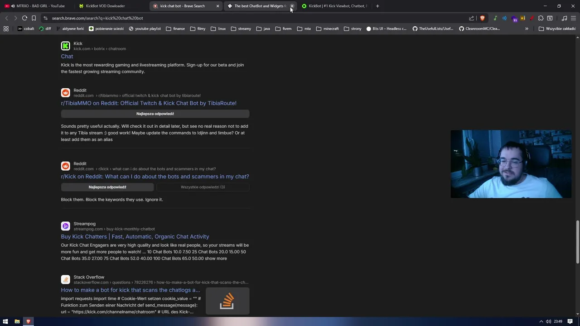The width and height of the screenshot is (580, 326).
Task: Reload the current page
Action: pyautogui.click(x=24, y=18)
